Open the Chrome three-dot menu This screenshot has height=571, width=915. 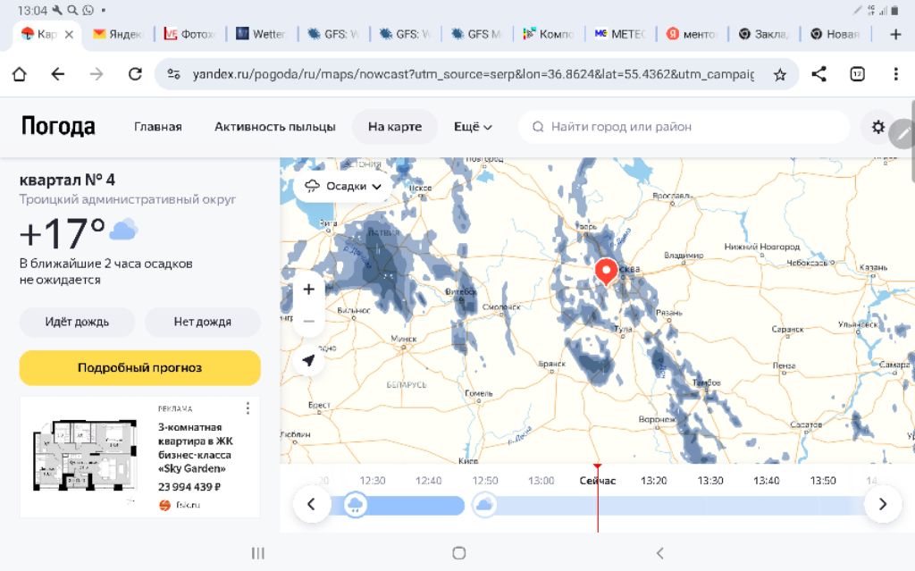[x=895, y=74]
